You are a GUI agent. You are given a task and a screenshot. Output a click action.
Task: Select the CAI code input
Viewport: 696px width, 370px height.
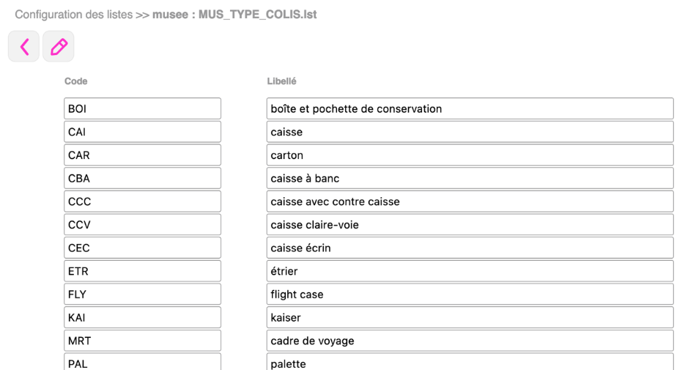142,132
